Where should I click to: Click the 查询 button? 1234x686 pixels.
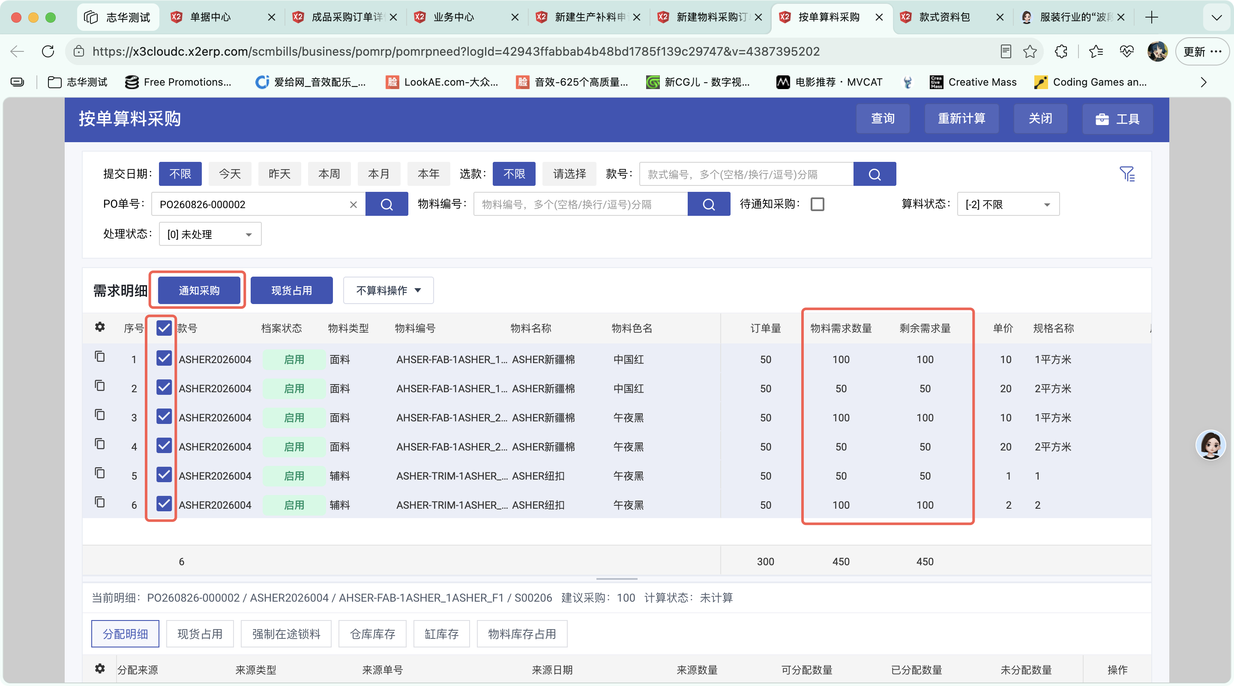(x=882, y=118)
